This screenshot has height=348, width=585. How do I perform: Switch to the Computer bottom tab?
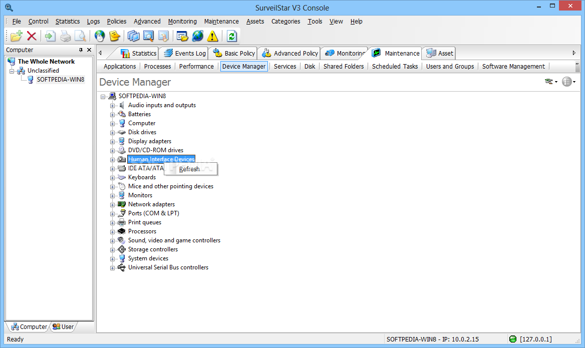[29, 327]
